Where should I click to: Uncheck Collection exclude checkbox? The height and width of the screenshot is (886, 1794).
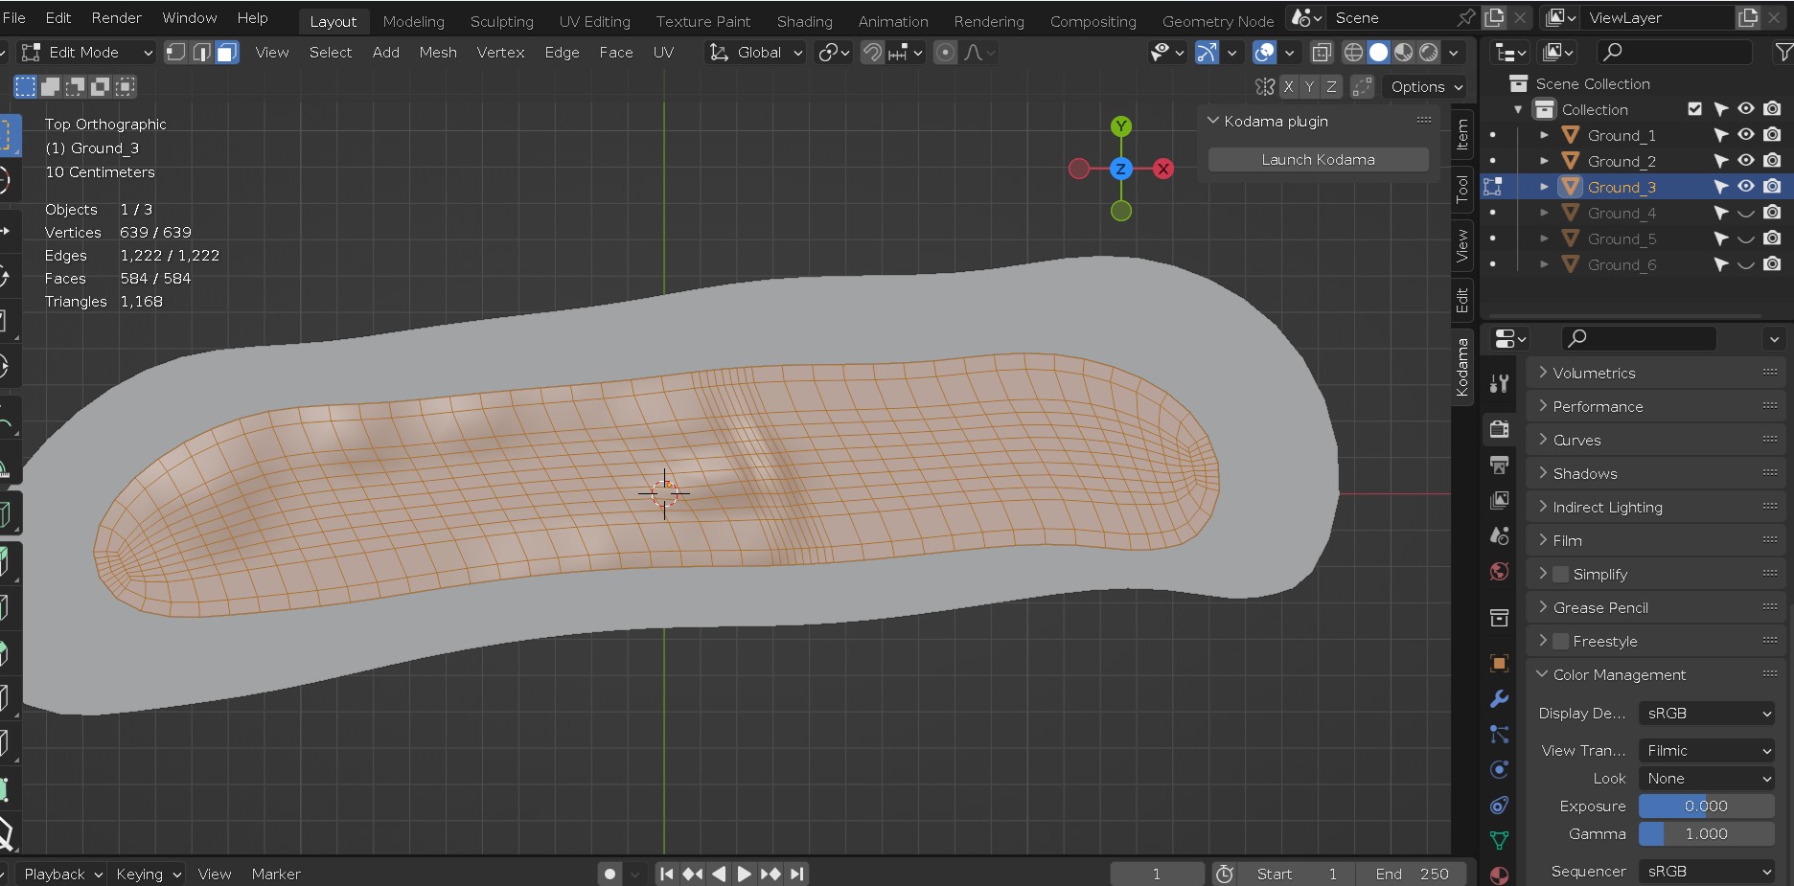point(1694,109)
